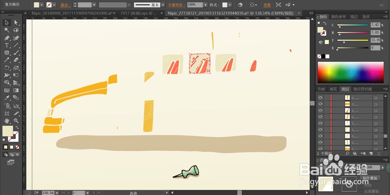Select the Pencil tool
Viewport: 390px width, 195px height.
7,60
